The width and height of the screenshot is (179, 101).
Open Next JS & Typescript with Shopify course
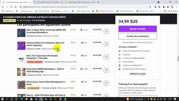42,57
